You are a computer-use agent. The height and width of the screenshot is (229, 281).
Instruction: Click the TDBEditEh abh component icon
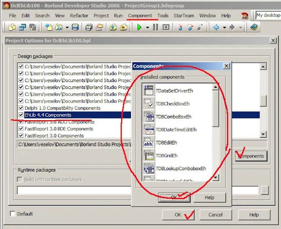click(x=148, y=142)
